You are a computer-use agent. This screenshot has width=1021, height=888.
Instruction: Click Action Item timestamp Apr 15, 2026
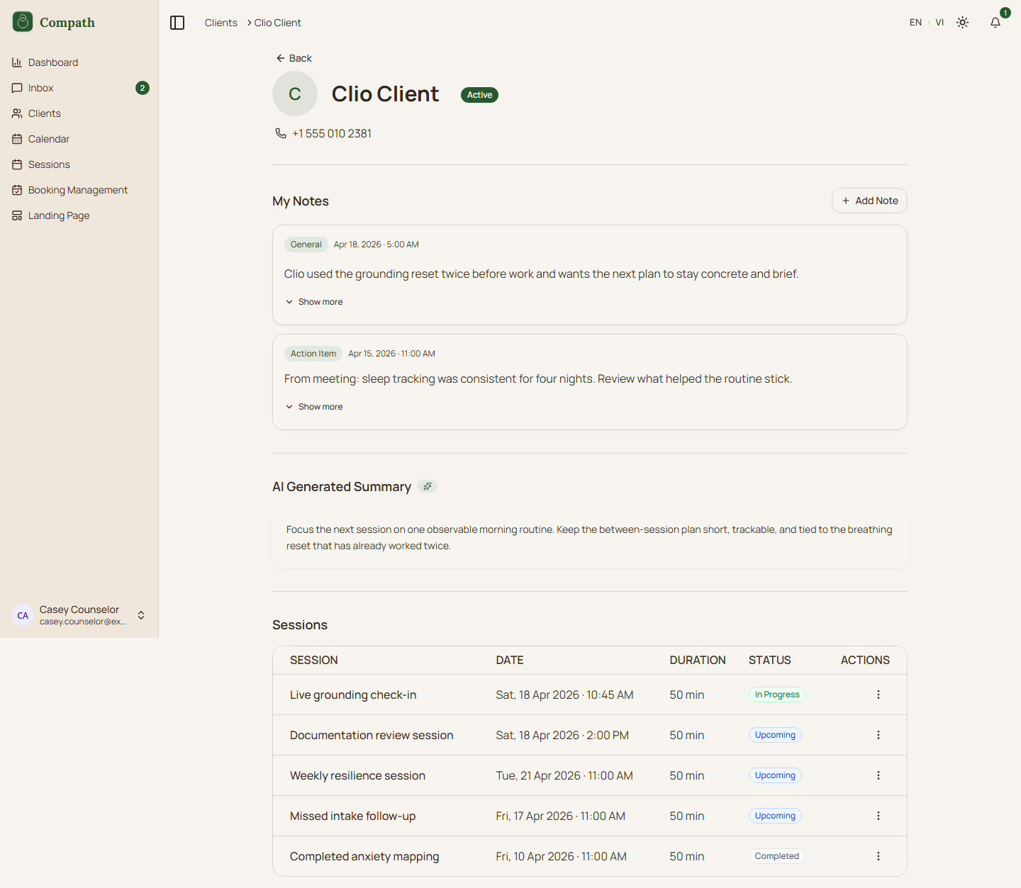click(x=391, y=354)
